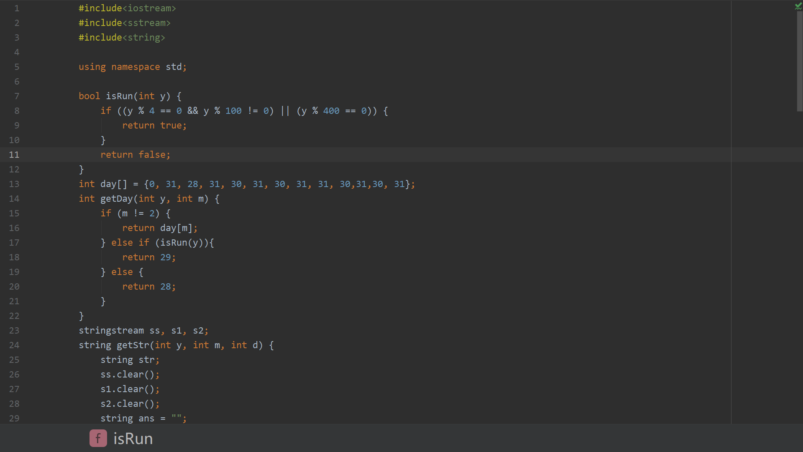Click 'return true;' statement
803x452 pixels.
click(x=154, y=126)
